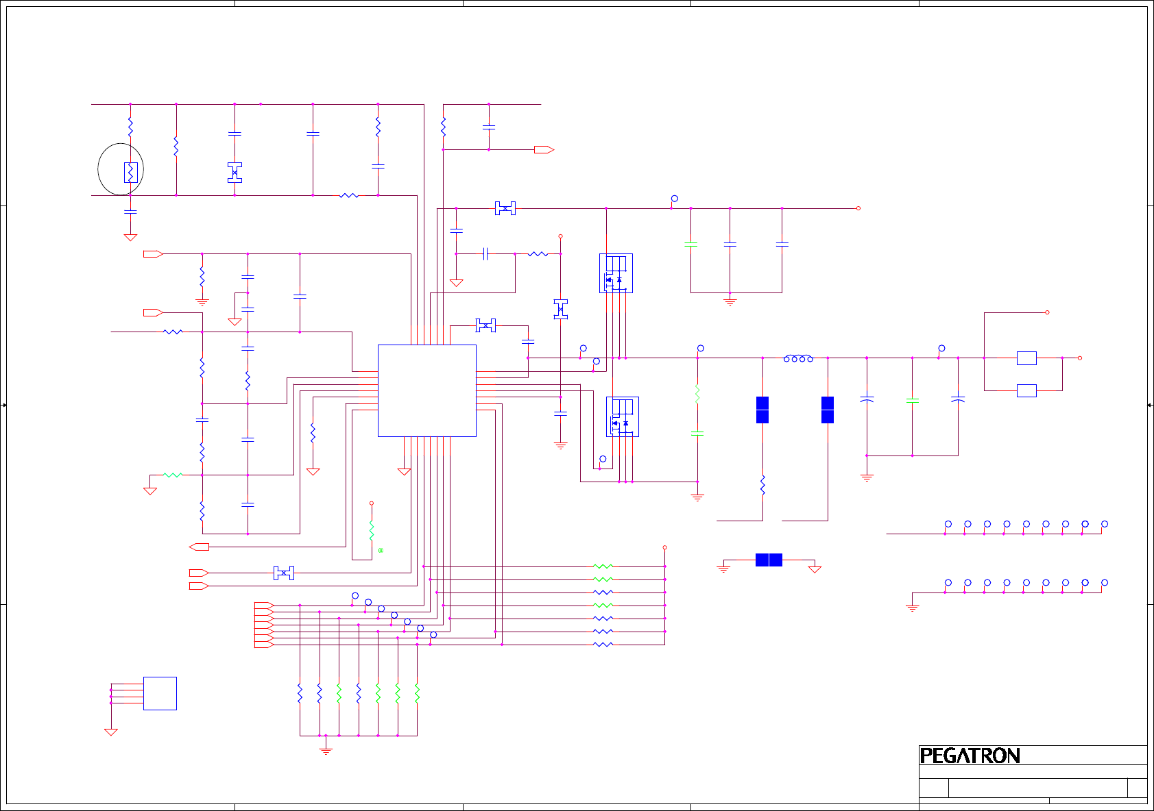The image size is (1154, 811).
Task: Select the off-page port arrow at top center
Action: click(544, 149)
